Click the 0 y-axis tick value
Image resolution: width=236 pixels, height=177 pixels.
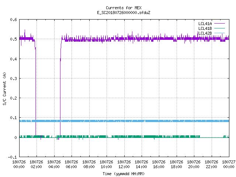15,138
